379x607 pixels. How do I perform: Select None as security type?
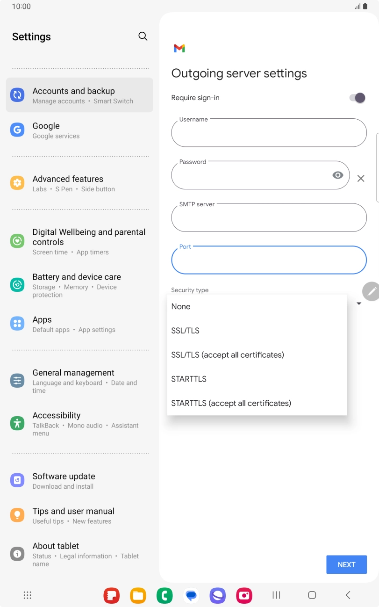(x=181, y=306)
